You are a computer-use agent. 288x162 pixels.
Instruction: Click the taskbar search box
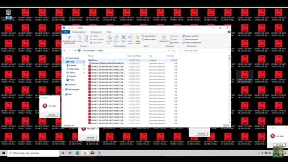pos(33,153)
